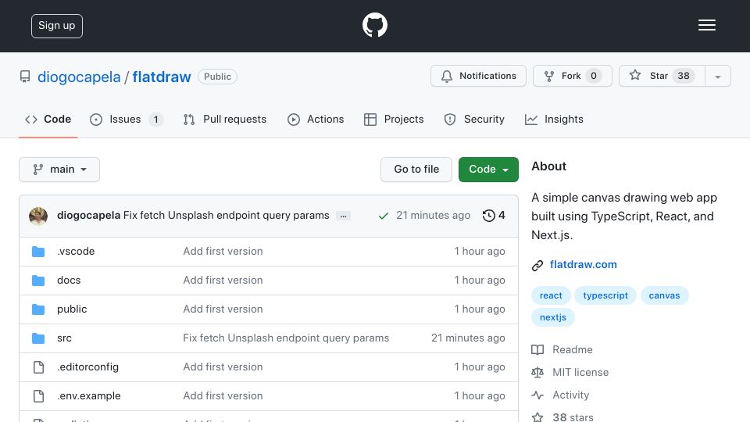
Task: Select the react topic tag
Action: click(x=551, y=295)
